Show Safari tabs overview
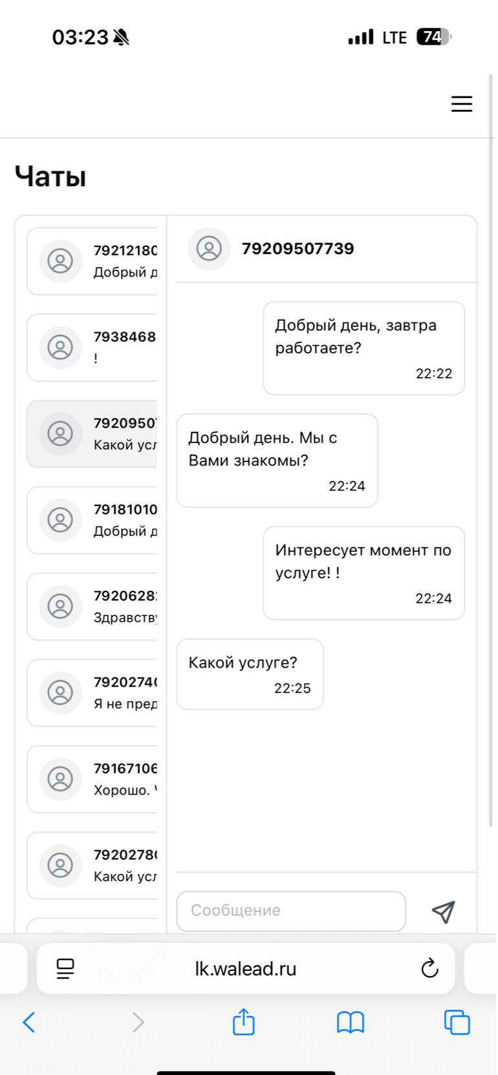This screenshot has height=1075, width=498. point(457,1022)
